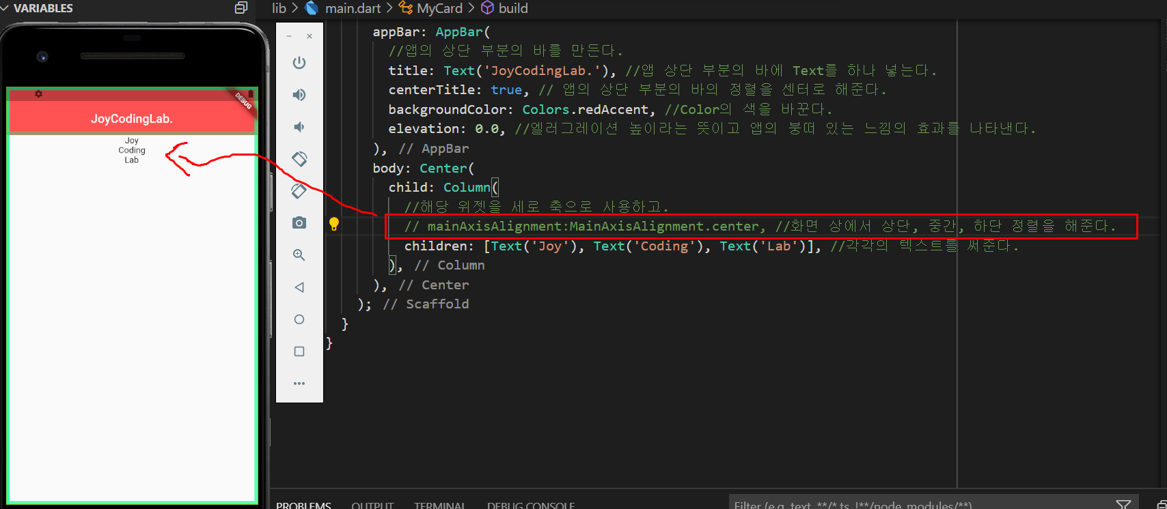The image size is (1167, 509).
Task: Click the Collapse All icon in Variables header
Action: pos(241,8)
